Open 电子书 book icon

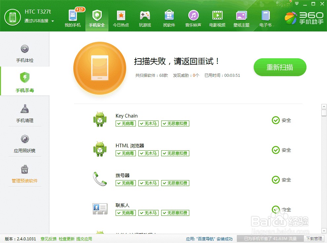(266, 15)
